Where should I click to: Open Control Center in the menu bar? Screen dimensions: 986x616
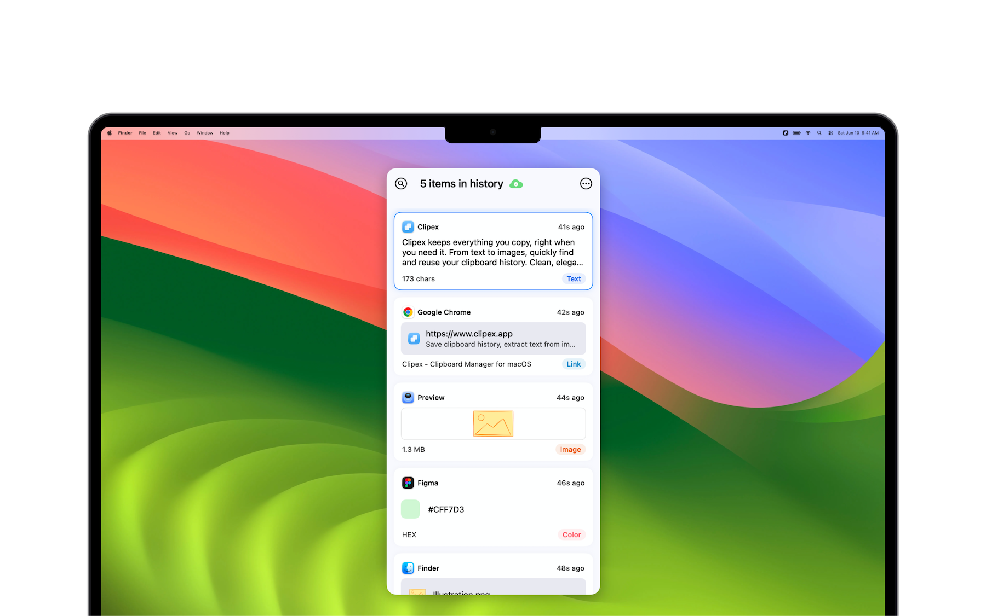click(830, 133)
